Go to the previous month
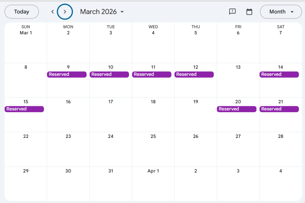 tap(52, 12)
